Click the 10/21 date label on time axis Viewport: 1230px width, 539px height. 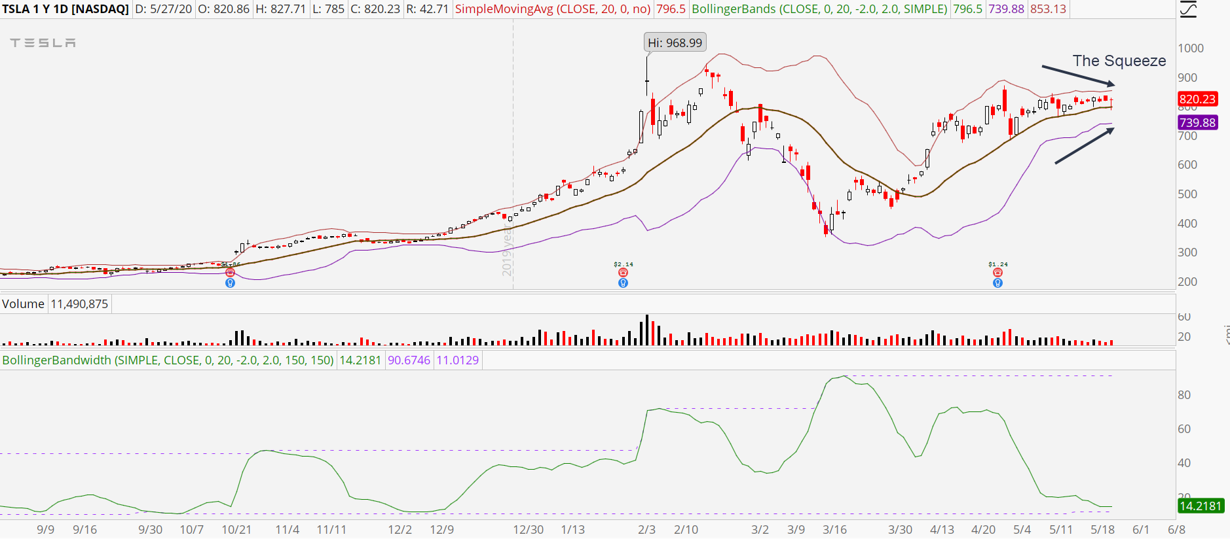pyautogui.click(x=236, y=529)
